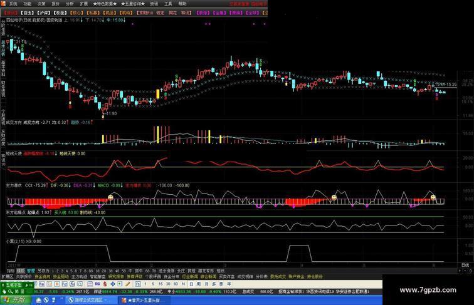Click the magnifier icon in the IME bar

(11, 291)
